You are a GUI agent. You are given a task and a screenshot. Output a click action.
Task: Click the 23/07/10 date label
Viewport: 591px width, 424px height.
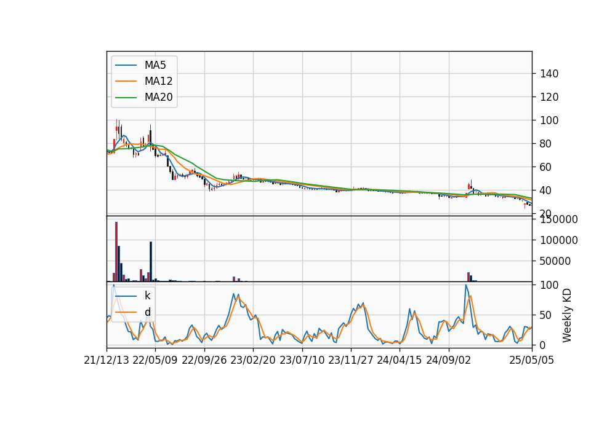pyautogui.click(x=302, y=360)
